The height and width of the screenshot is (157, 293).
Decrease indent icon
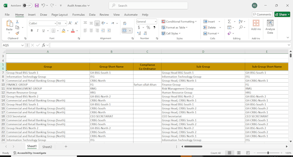(x=103, y=31)
